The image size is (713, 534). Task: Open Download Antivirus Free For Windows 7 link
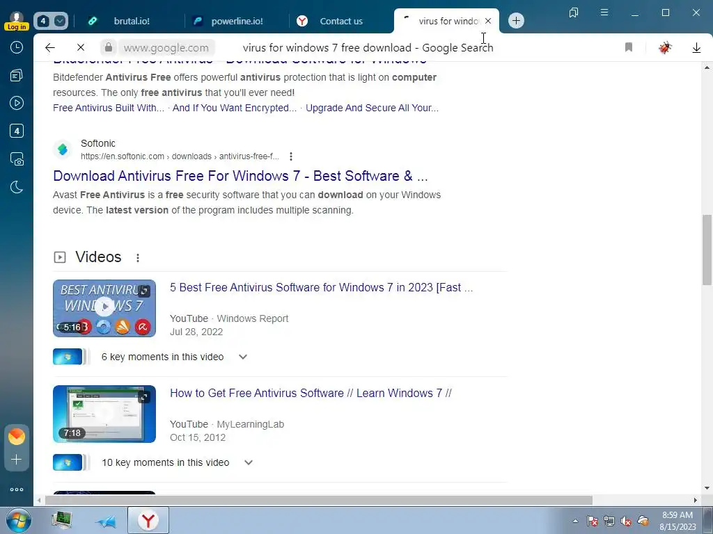(240, 176)
